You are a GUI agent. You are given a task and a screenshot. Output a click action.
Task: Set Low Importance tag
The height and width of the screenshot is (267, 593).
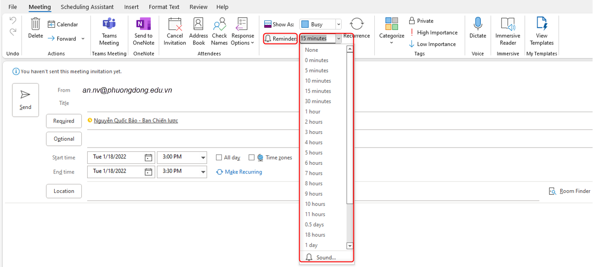coord(432,44)
